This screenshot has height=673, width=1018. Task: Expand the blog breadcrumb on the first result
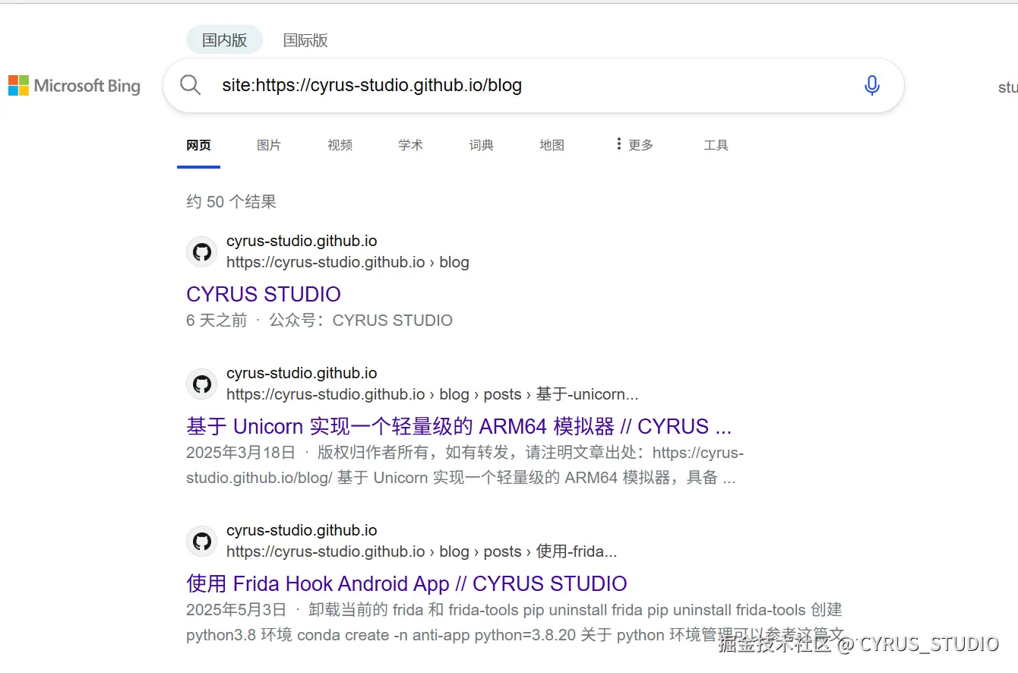coord(454,262)
